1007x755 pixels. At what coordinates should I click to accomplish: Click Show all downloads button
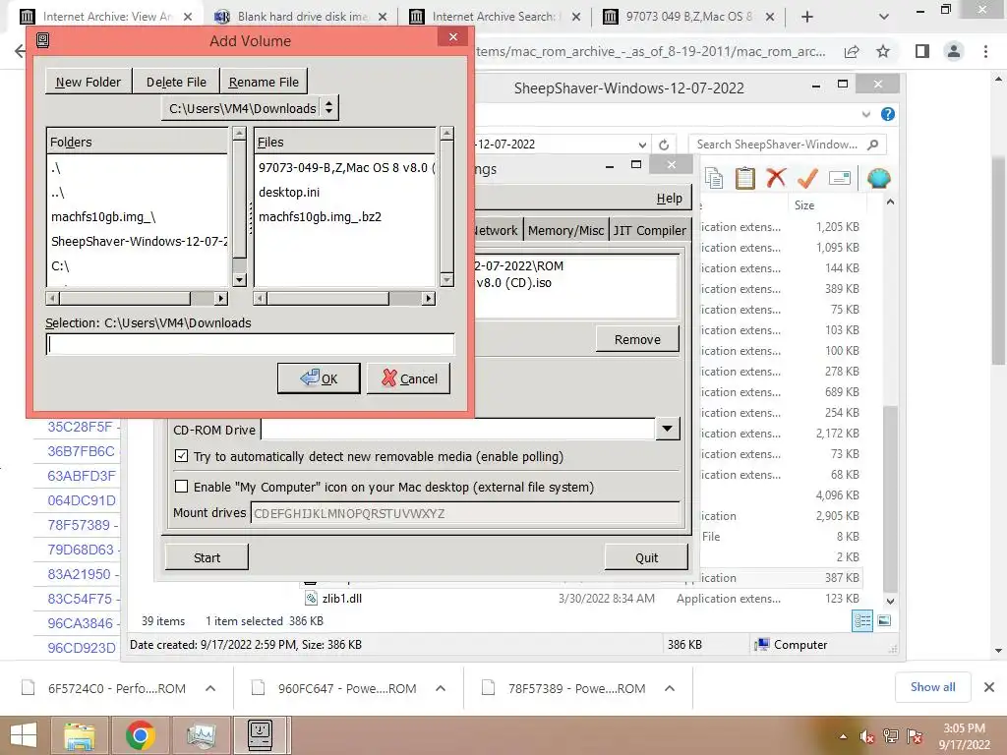tap(932, 687)
